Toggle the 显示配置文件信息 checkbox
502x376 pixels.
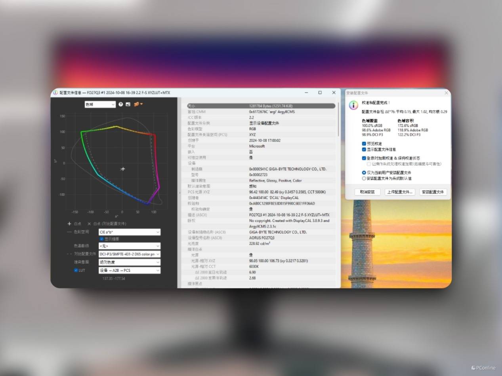364,150
